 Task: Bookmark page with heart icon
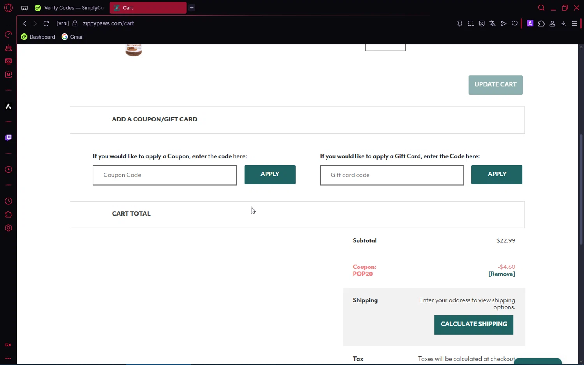pyautogui.click(x=515, y=23)
